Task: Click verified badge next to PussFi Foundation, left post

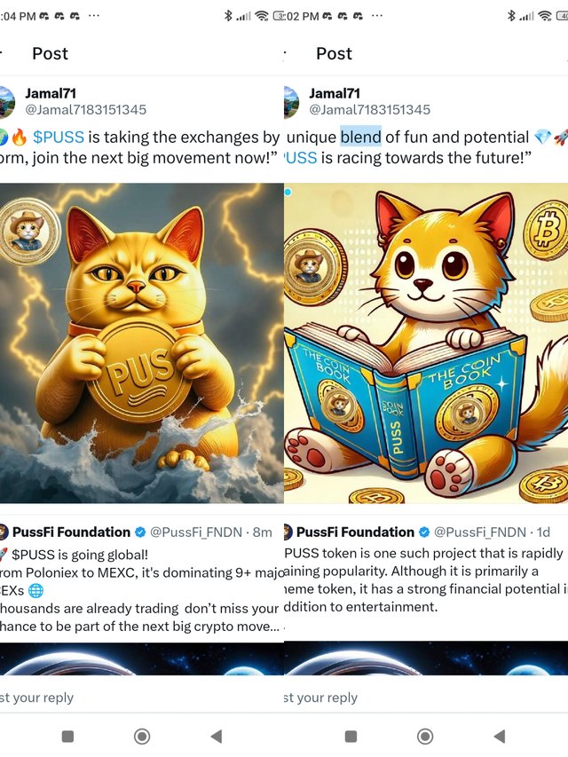Action: 140,532
